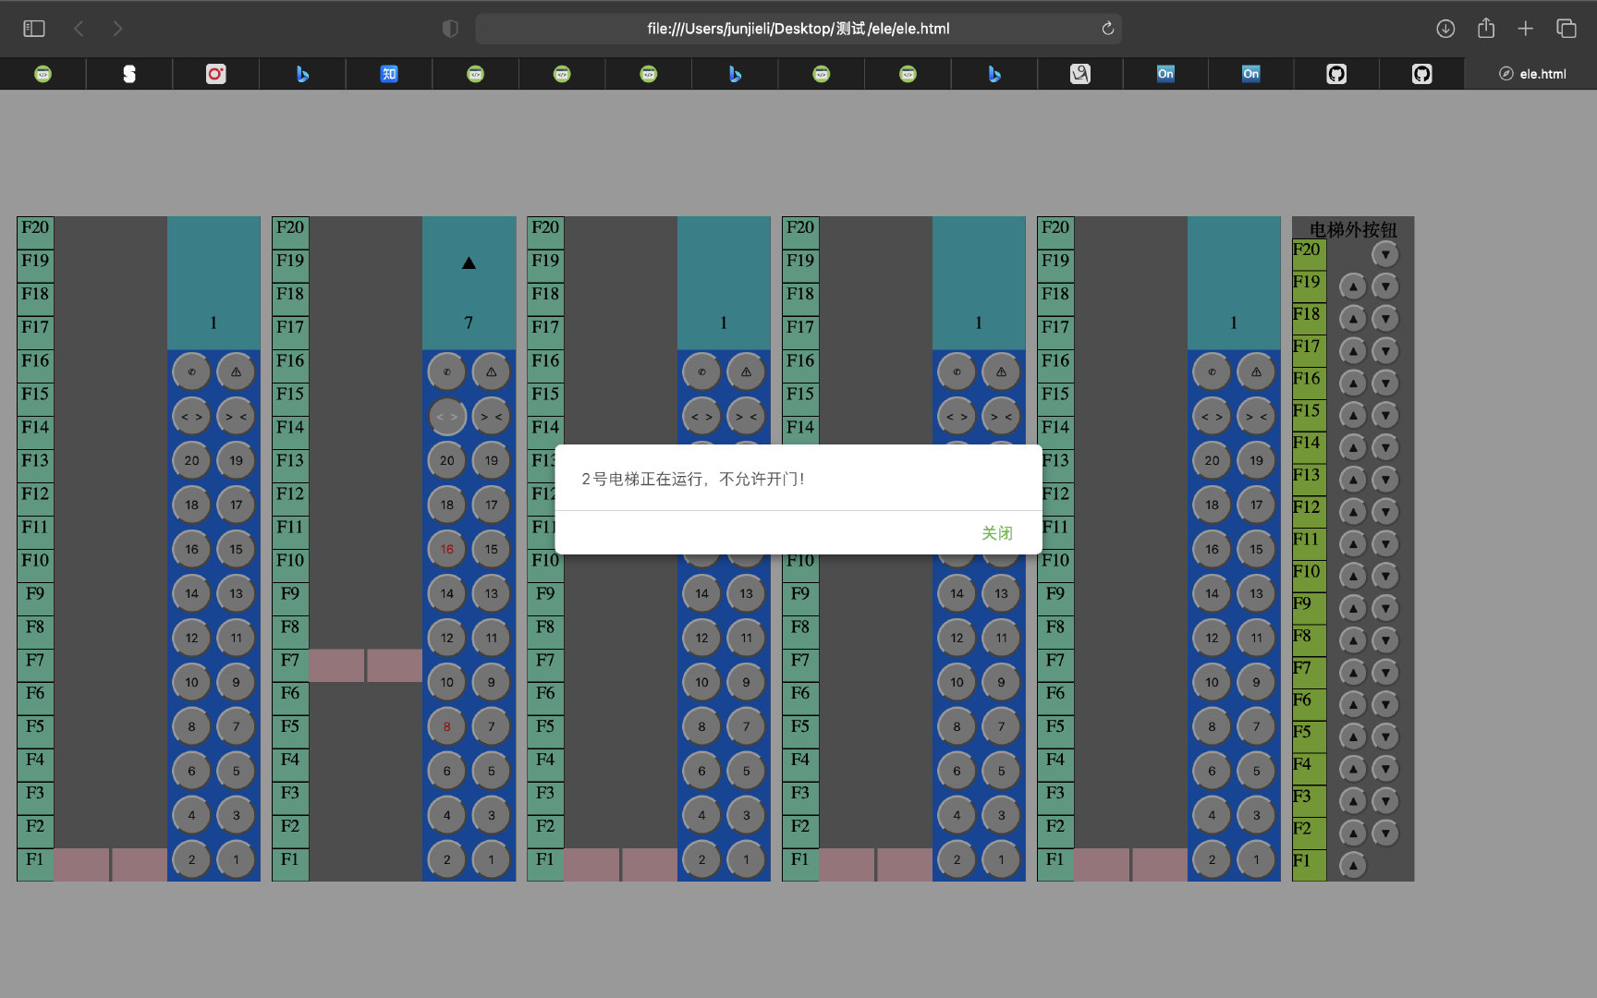Call elevator down from F19 outside panel
The height and width of the screenshot is (998, 1597).
point(1385,286)
